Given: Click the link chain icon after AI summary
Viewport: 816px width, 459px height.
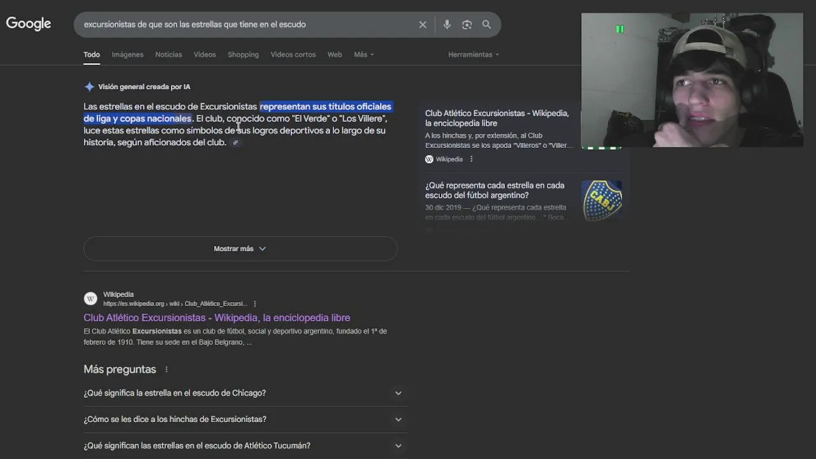Looking at the screenshot, I should pos(235,143).
